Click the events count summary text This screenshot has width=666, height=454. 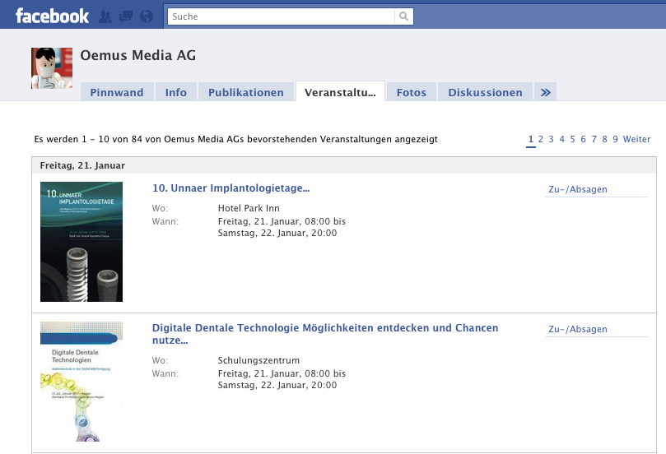tap(235, 139)
